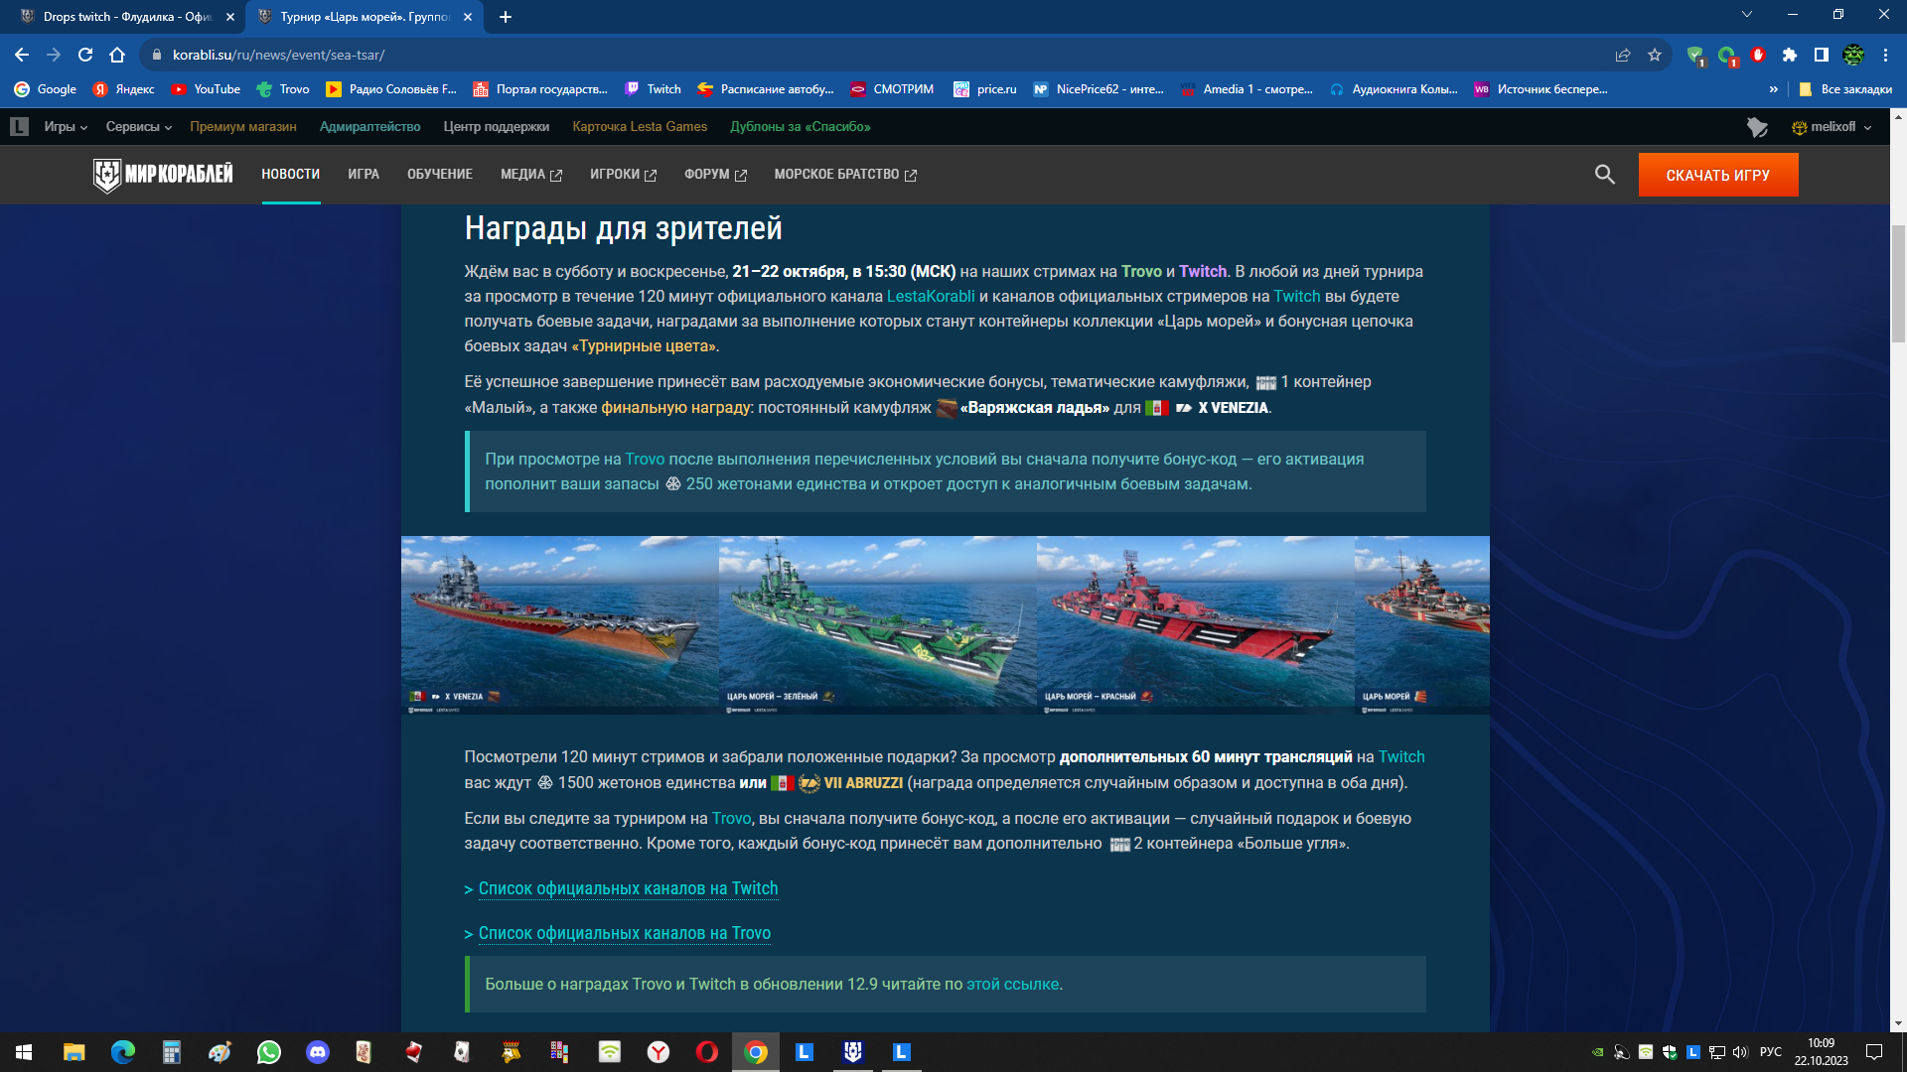Open the browser extensions puzzle icon
Viewport: 1907px width, 1072px height.
click(1790, 56)
